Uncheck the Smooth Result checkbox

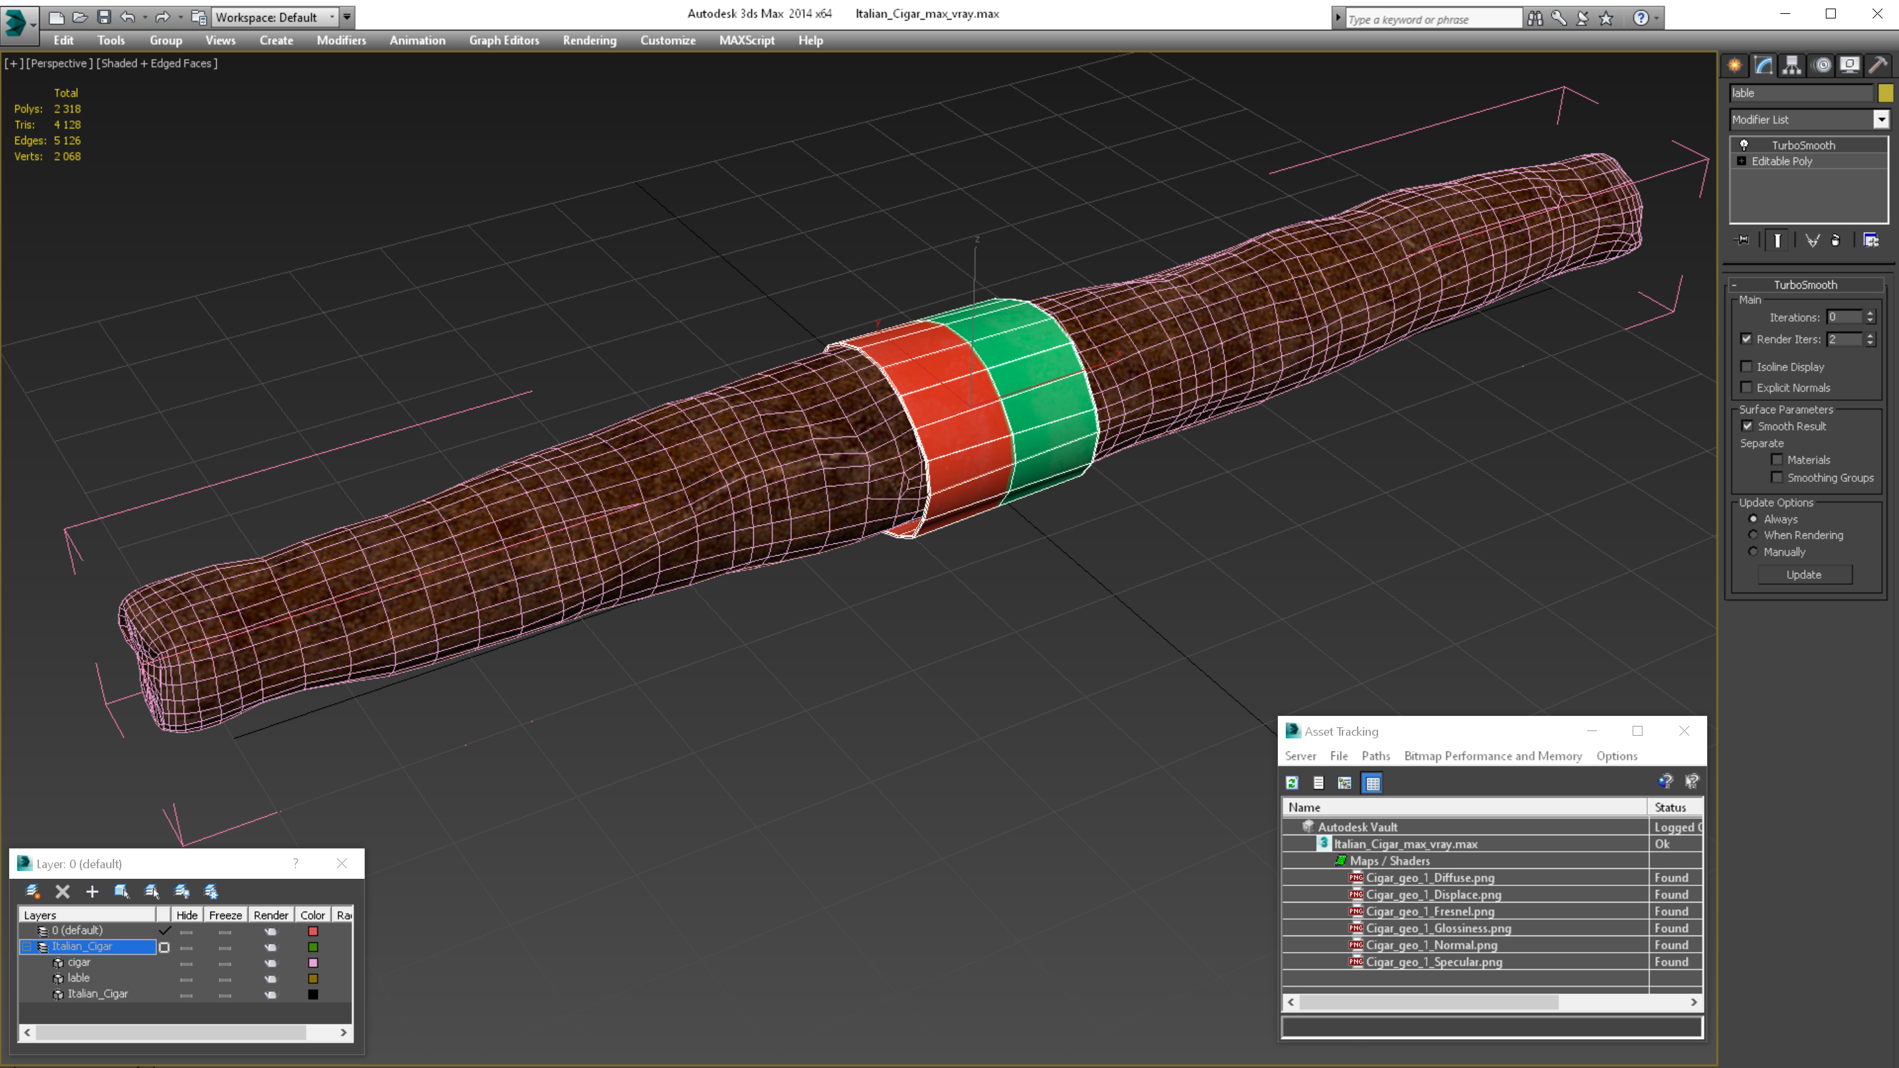1747,426
